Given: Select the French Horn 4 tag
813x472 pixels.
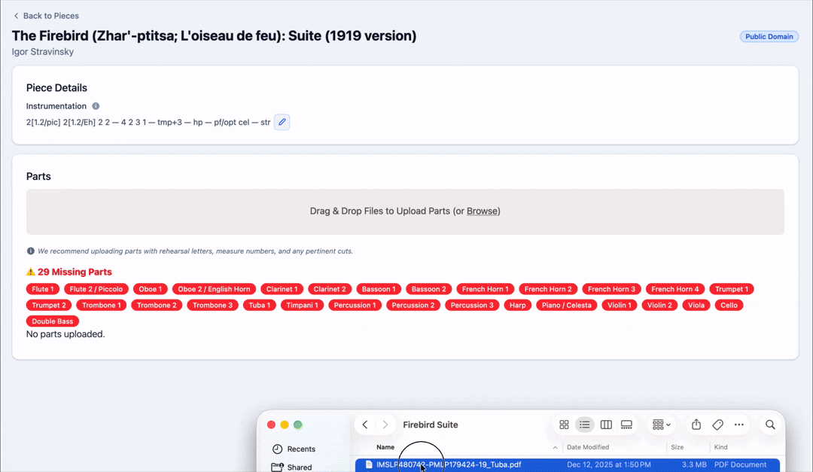Looking at the screenshot, I should (675, 289).
